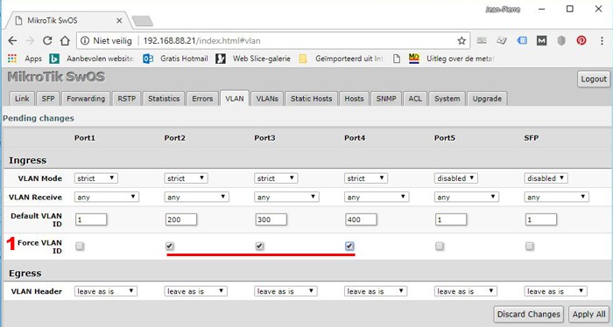Open the Apps grid shortcut
Viewport: 613px width, 327px height.
25,59
